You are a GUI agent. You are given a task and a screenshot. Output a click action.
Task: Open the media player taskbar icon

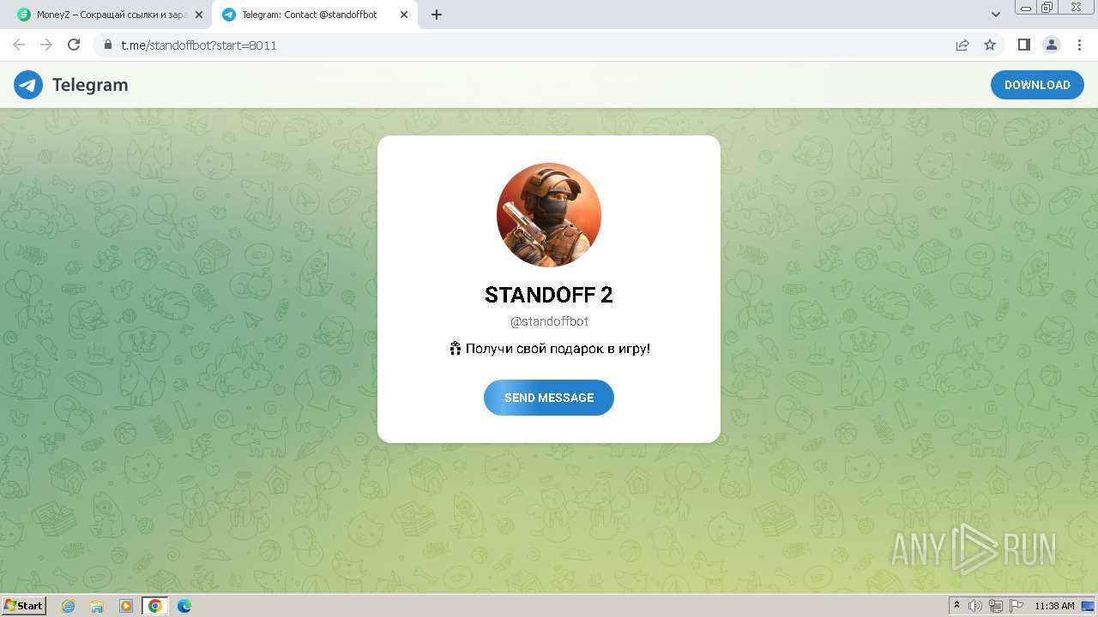(126, 606)
